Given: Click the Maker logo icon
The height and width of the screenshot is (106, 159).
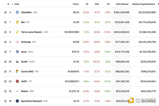Looking at the screenshot, I should click(x=17, y=91).
